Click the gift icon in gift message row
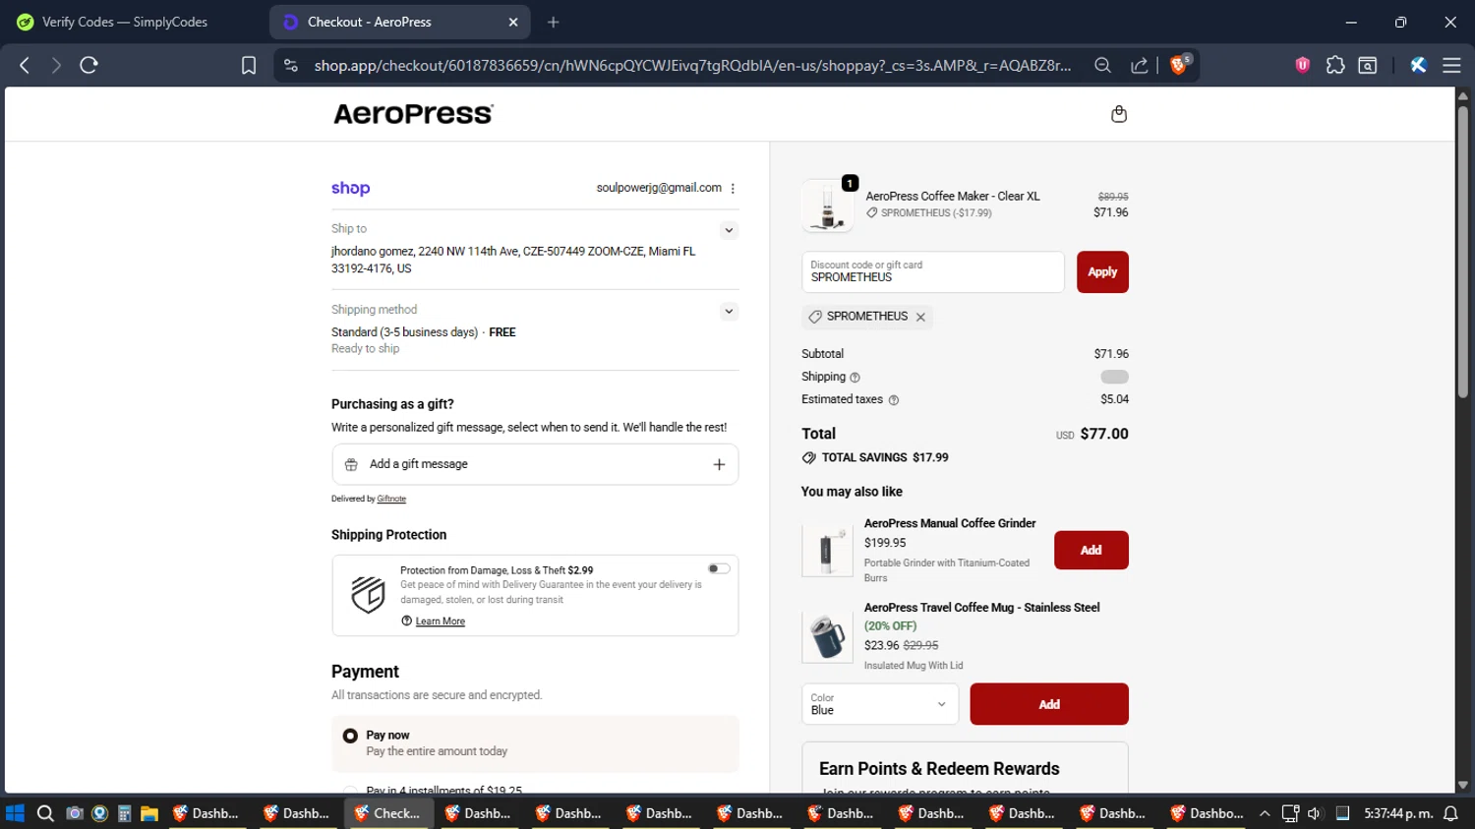 pos(351,464)
